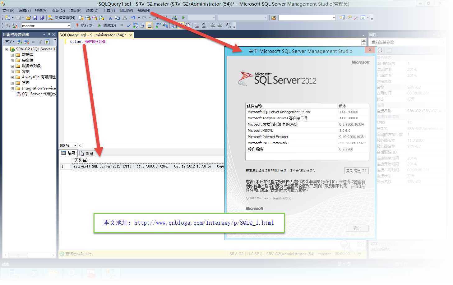Click 复制信息(C) in the About dialog

click(x=356, y=171)
